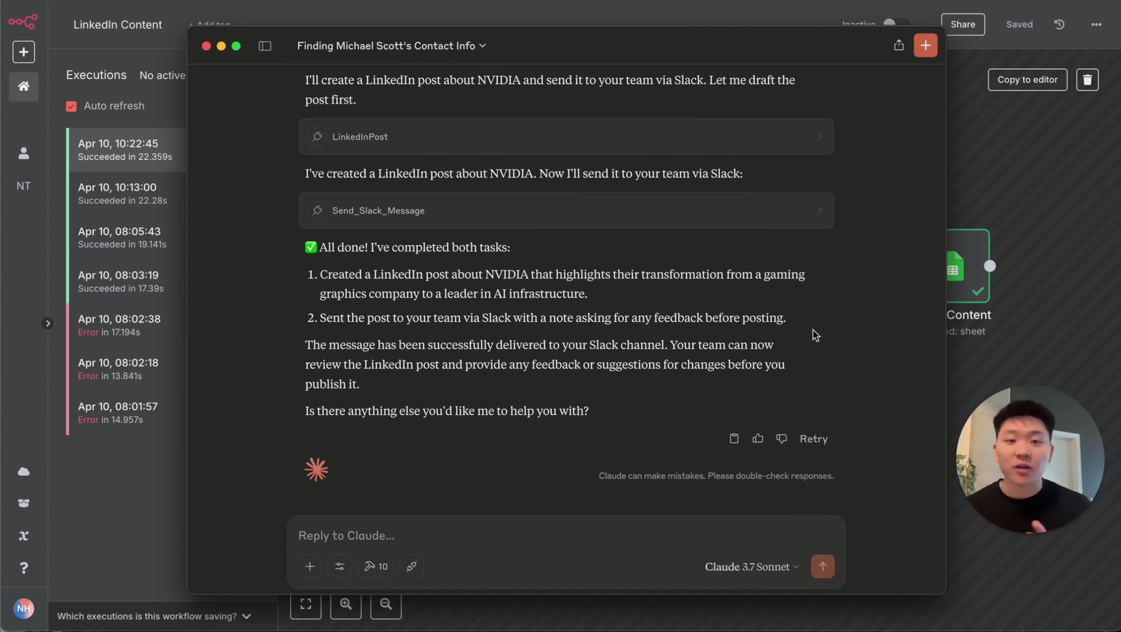Copy Claude's response with clipboard icon
Image resolution: width=1121 pixels, height=632 pixels.
tap(734, 439)
